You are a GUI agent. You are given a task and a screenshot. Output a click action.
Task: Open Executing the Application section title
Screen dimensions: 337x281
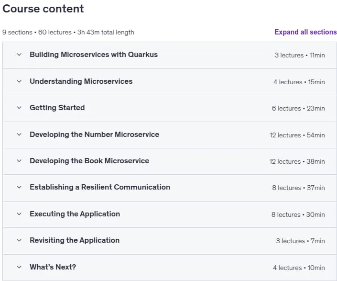(75, 214)
